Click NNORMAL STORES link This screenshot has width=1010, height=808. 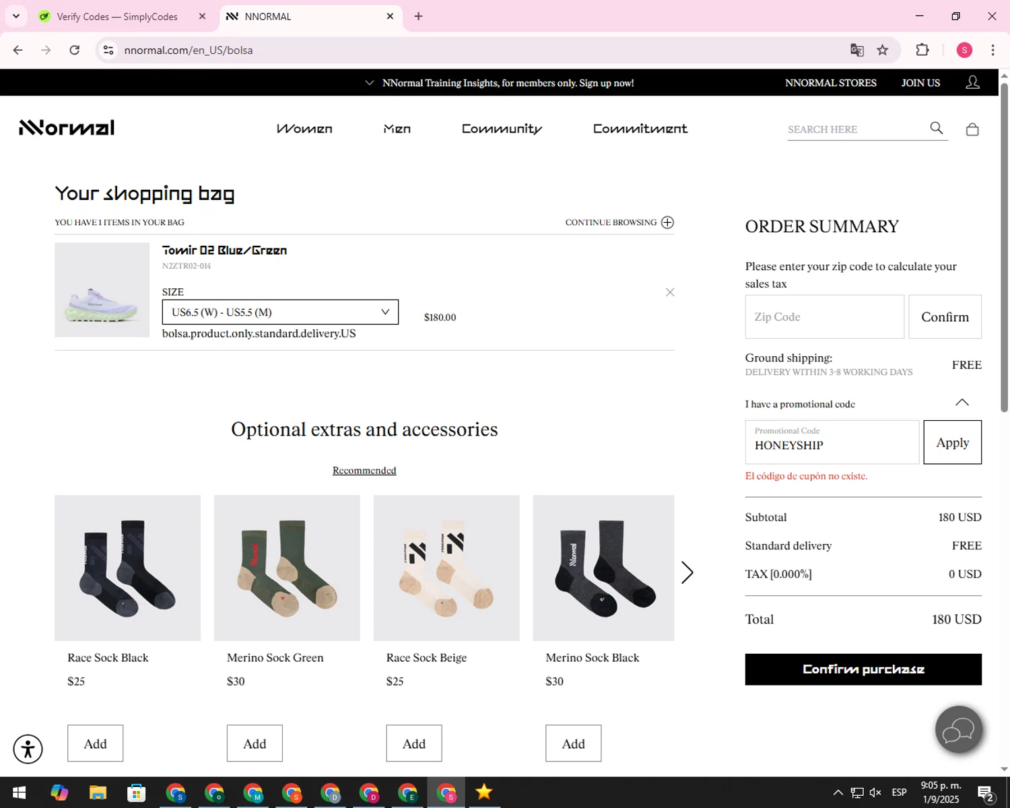tap(830, 83)
